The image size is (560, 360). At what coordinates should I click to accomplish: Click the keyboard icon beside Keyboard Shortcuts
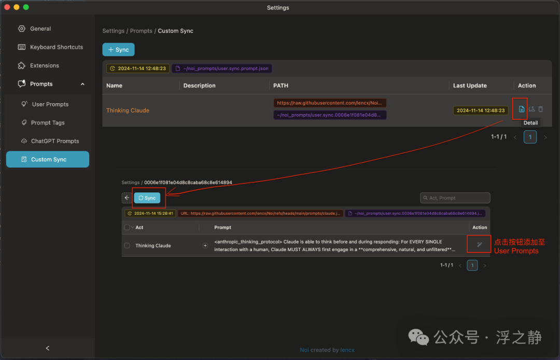pos(22,47)
